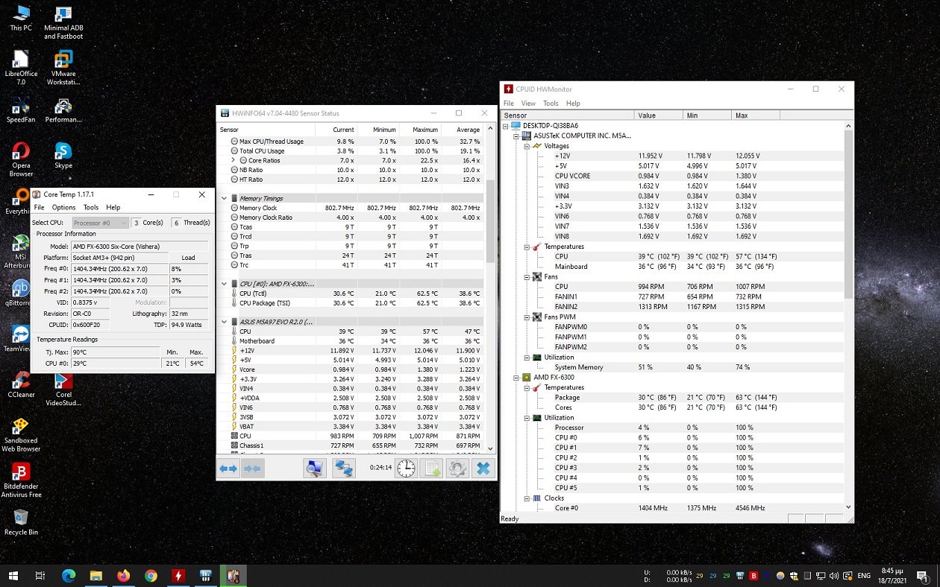The height and width of the screenshot is (587, 940).
Task: Click the Value column header in HWMonitor
Action: coord(659,115)
